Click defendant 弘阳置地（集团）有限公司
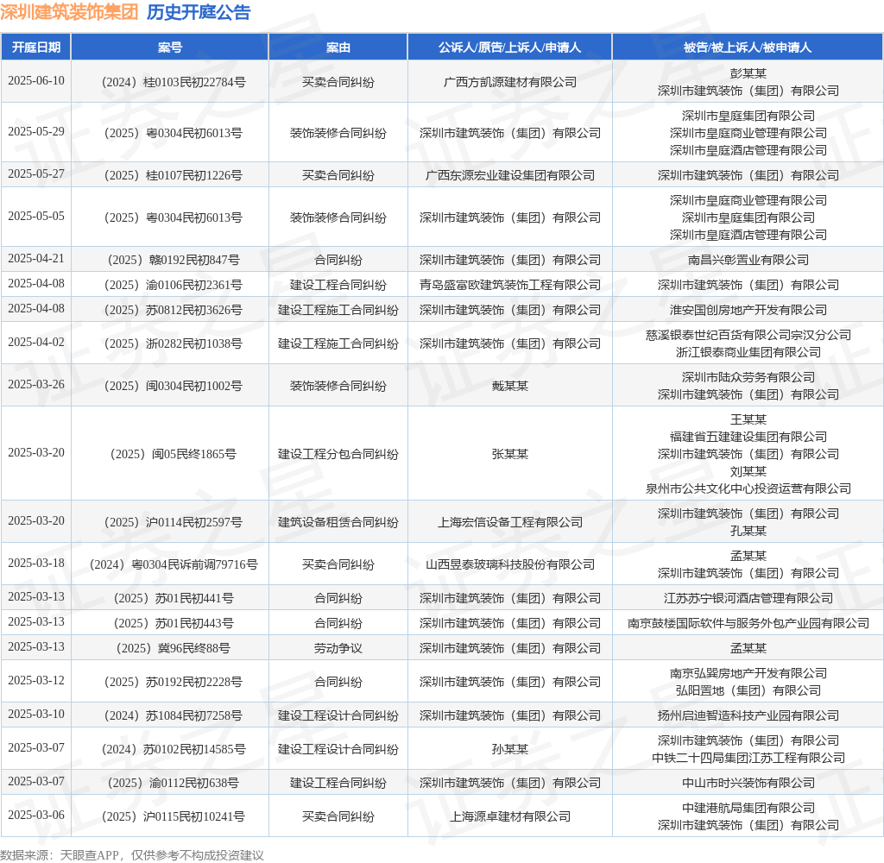Viewport: 884px width, 863px height. point(748,690)
